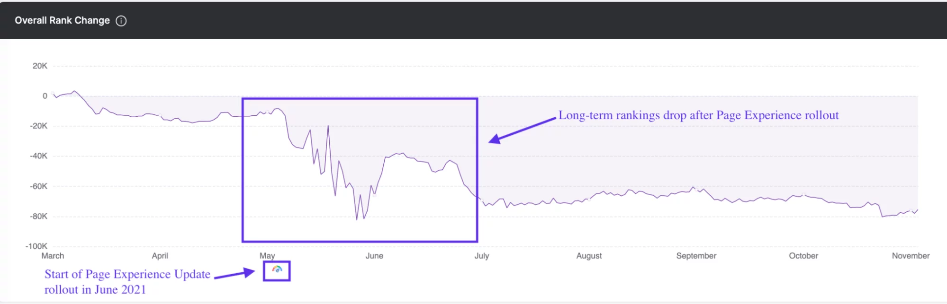Click the arrow pointing at the gauge icon
Viewport: 947px width, 304px height.
pos(235,274)
